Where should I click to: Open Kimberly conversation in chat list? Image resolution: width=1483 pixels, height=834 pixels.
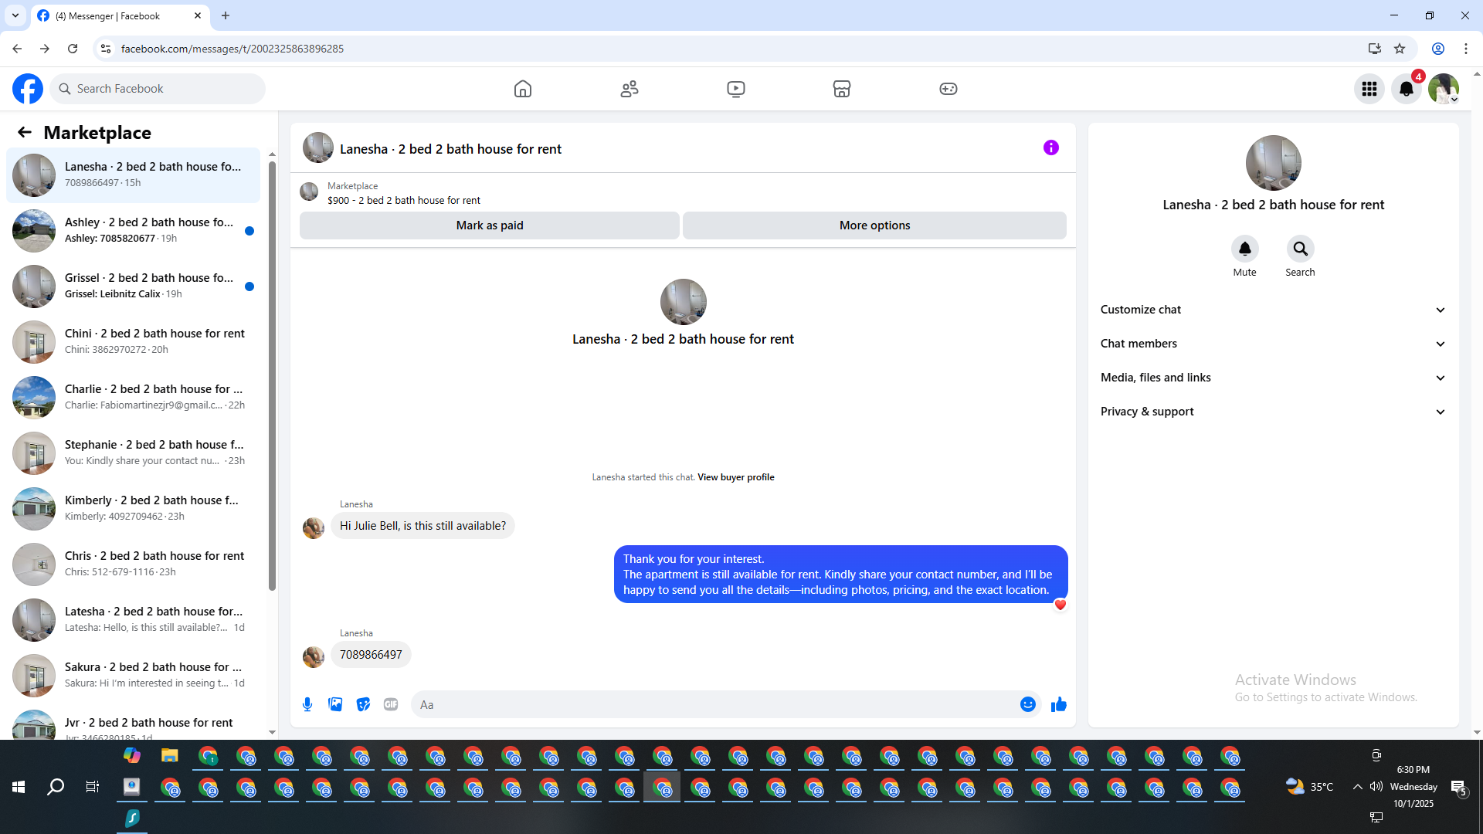pos(133,508)
